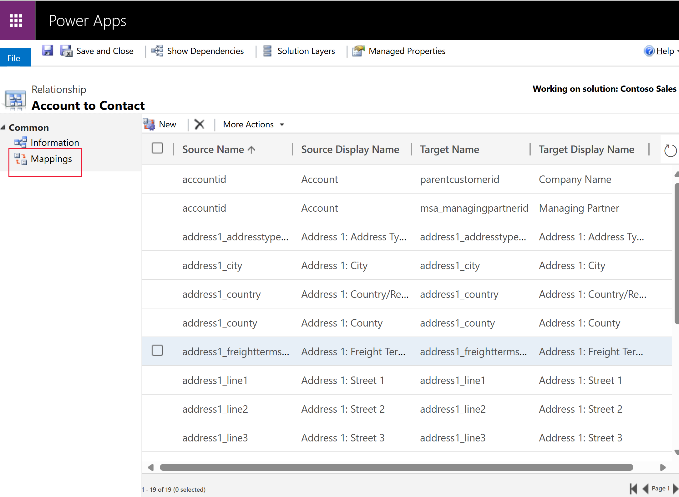Navigate to next page using Page 1 control
Screen dimensions: 679x497
(675, 485)
